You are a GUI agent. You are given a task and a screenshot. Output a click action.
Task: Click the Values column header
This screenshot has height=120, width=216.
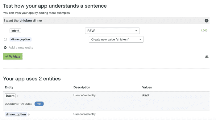tap(147, 87)
